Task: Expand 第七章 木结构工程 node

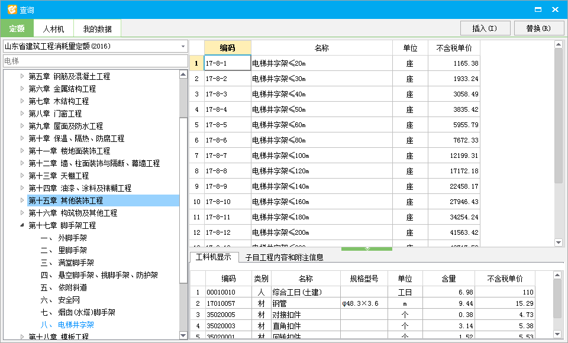Action: pos(22,101)
